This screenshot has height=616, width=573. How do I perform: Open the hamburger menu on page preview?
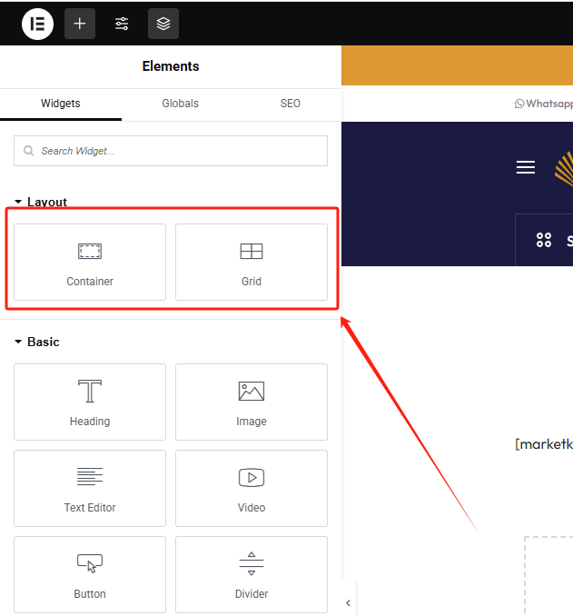click(x=526, y=167)
